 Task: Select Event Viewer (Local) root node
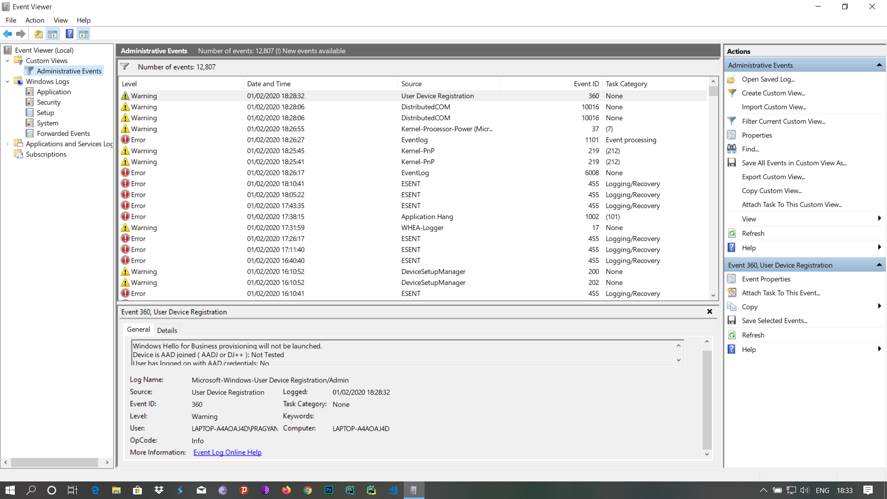pos(44,50)
